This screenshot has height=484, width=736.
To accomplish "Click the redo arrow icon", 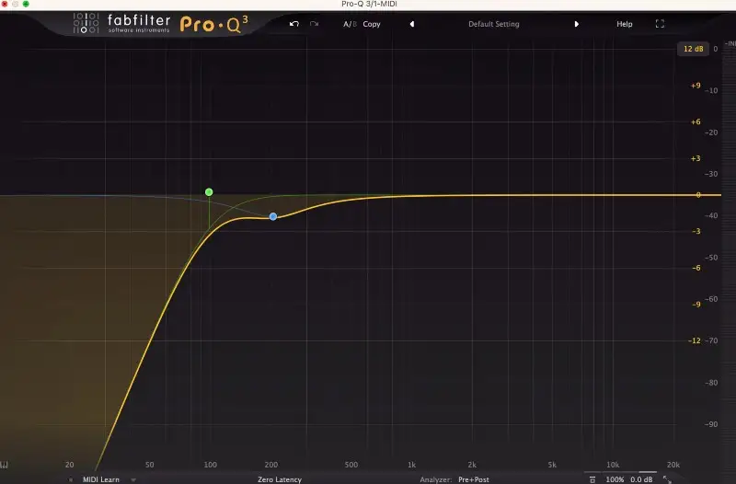I will [314, 24].
